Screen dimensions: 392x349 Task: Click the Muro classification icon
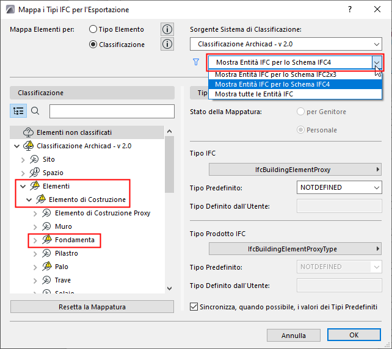pyautogui.click(x=46, y=226)
